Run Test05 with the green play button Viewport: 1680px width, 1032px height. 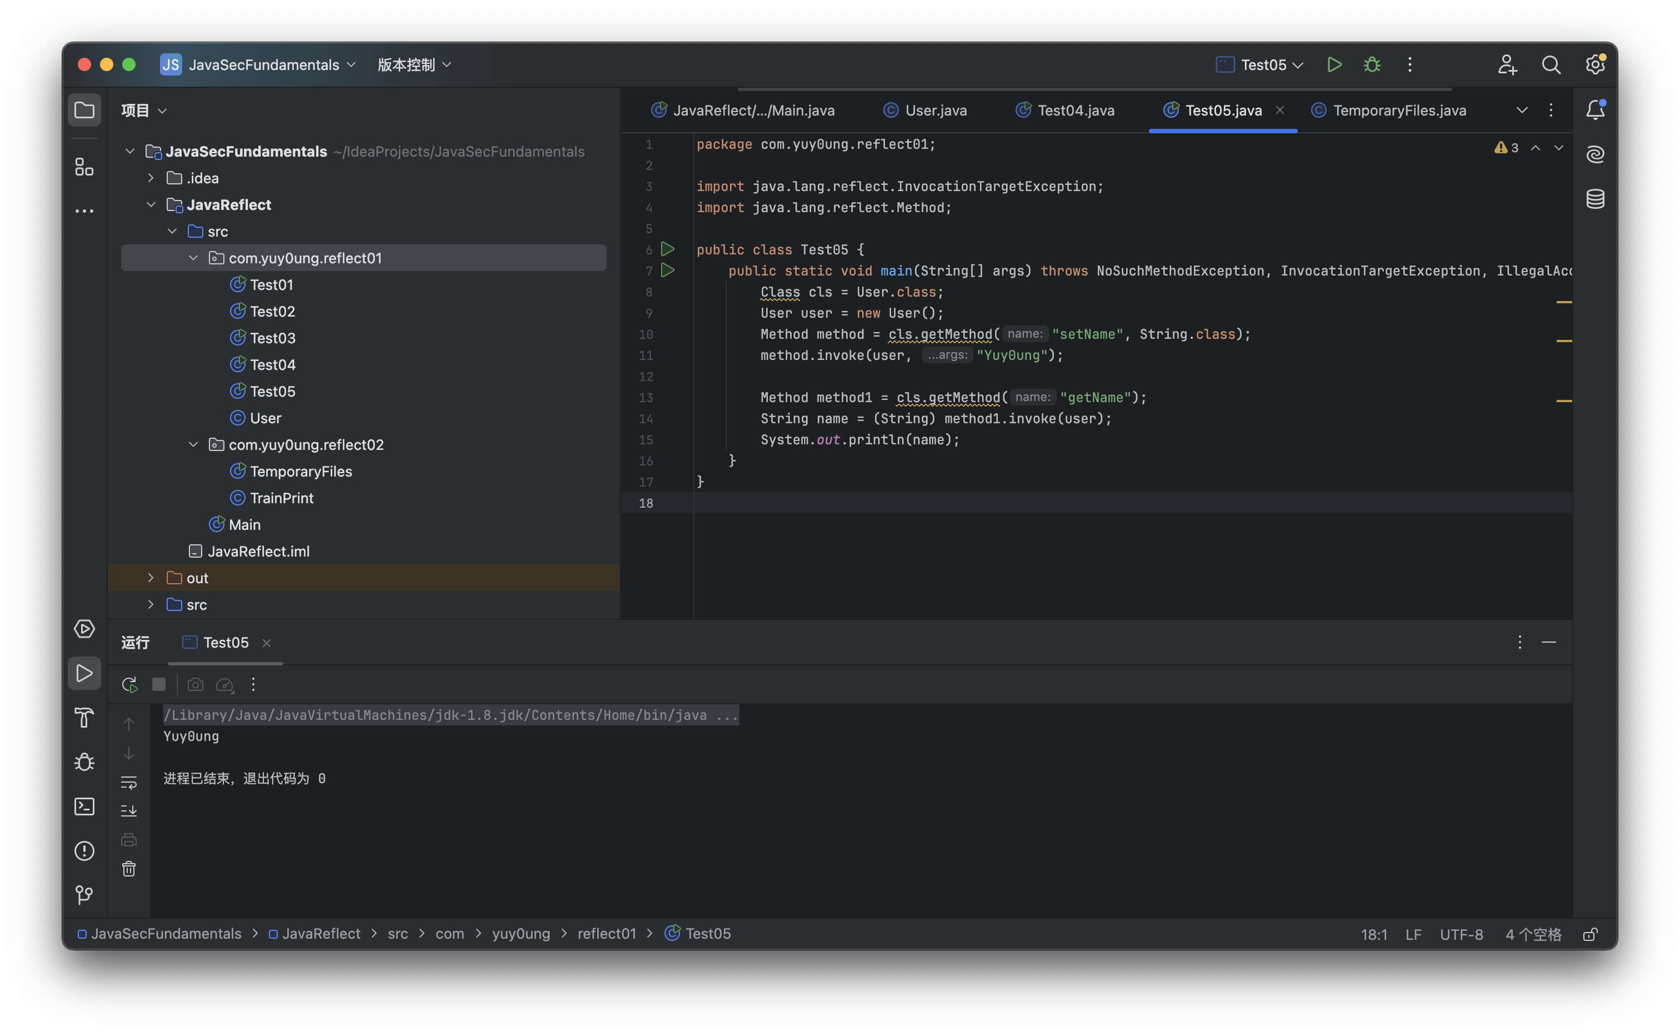click(1334, 64)
